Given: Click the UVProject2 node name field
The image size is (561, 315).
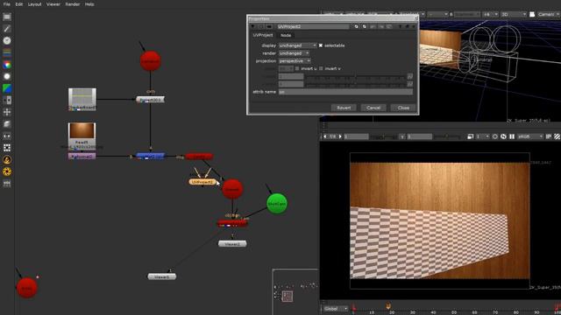Looking at the screenshot, I should pyautogui.click(x=313, y=26).
